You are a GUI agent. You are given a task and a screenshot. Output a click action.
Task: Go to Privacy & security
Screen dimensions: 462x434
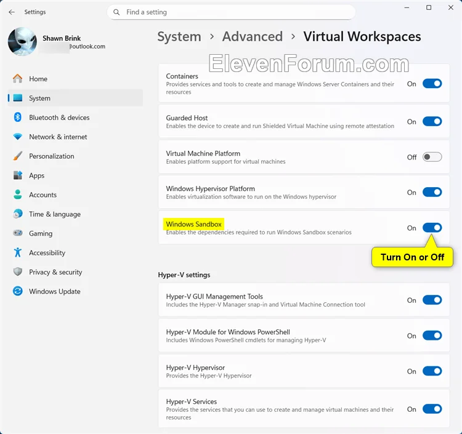coord(75,271)
